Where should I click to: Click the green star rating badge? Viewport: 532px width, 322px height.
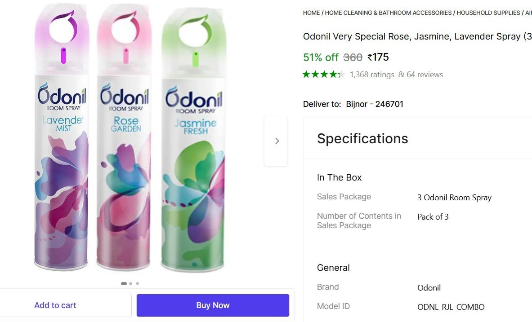(x=323, y=74)
